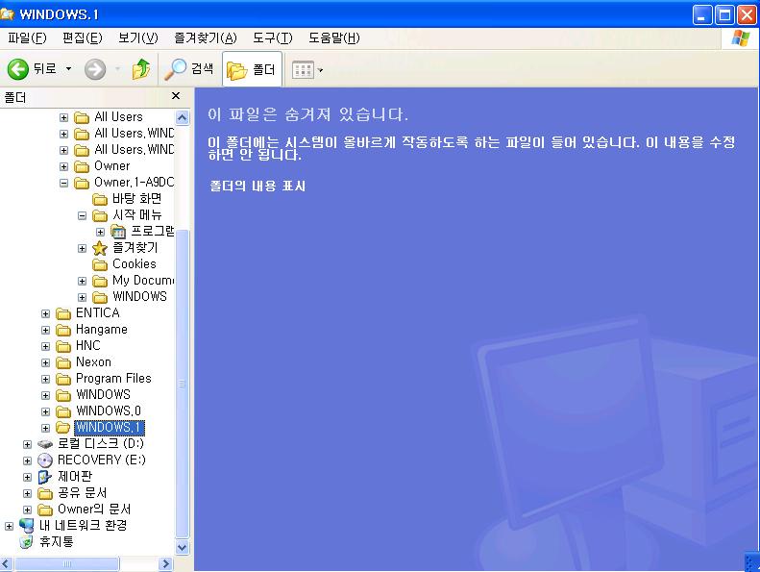Image resolution: width=760 pixels, height=572 pixels.
Task: Select the second All Users.WIND entry
Action: click(135, 149)
